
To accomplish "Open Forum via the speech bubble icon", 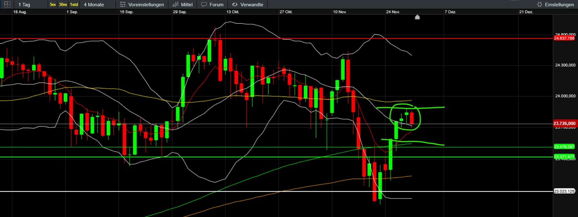I will pos(204,5).
